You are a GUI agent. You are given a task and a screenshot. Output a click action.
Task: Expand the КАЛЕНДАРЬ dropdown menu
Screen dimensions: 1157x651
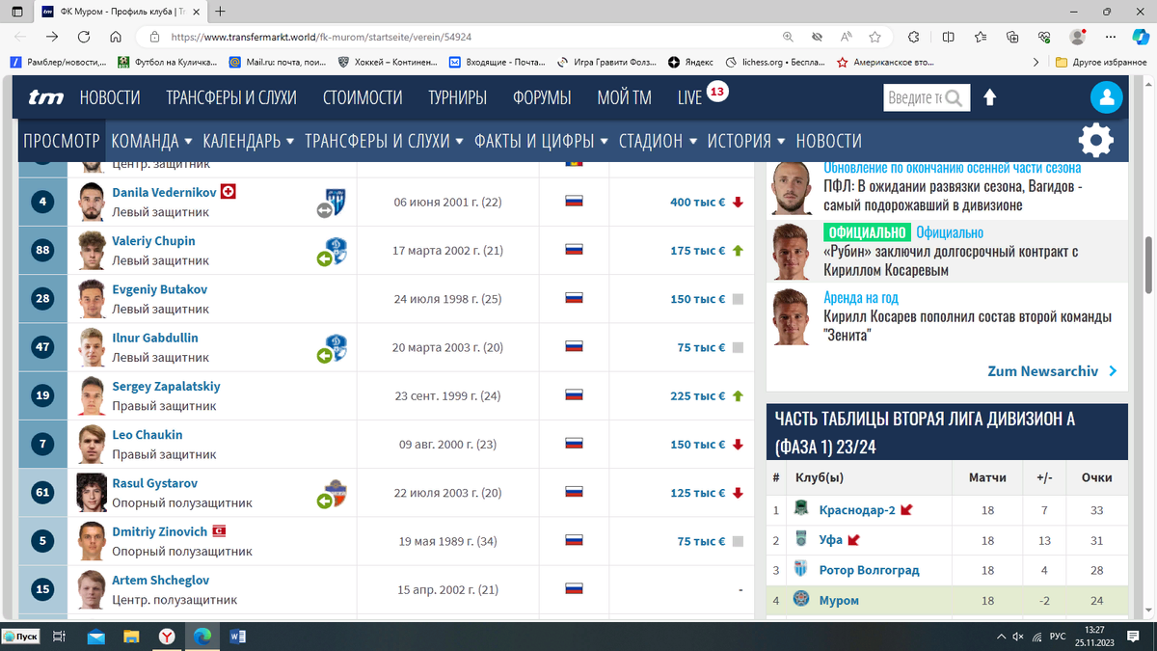(243, 140)
